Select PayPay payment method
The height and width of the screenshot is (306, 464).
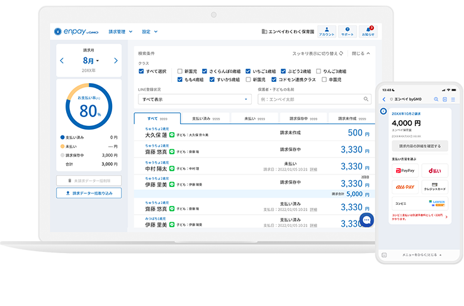[405, 171]
